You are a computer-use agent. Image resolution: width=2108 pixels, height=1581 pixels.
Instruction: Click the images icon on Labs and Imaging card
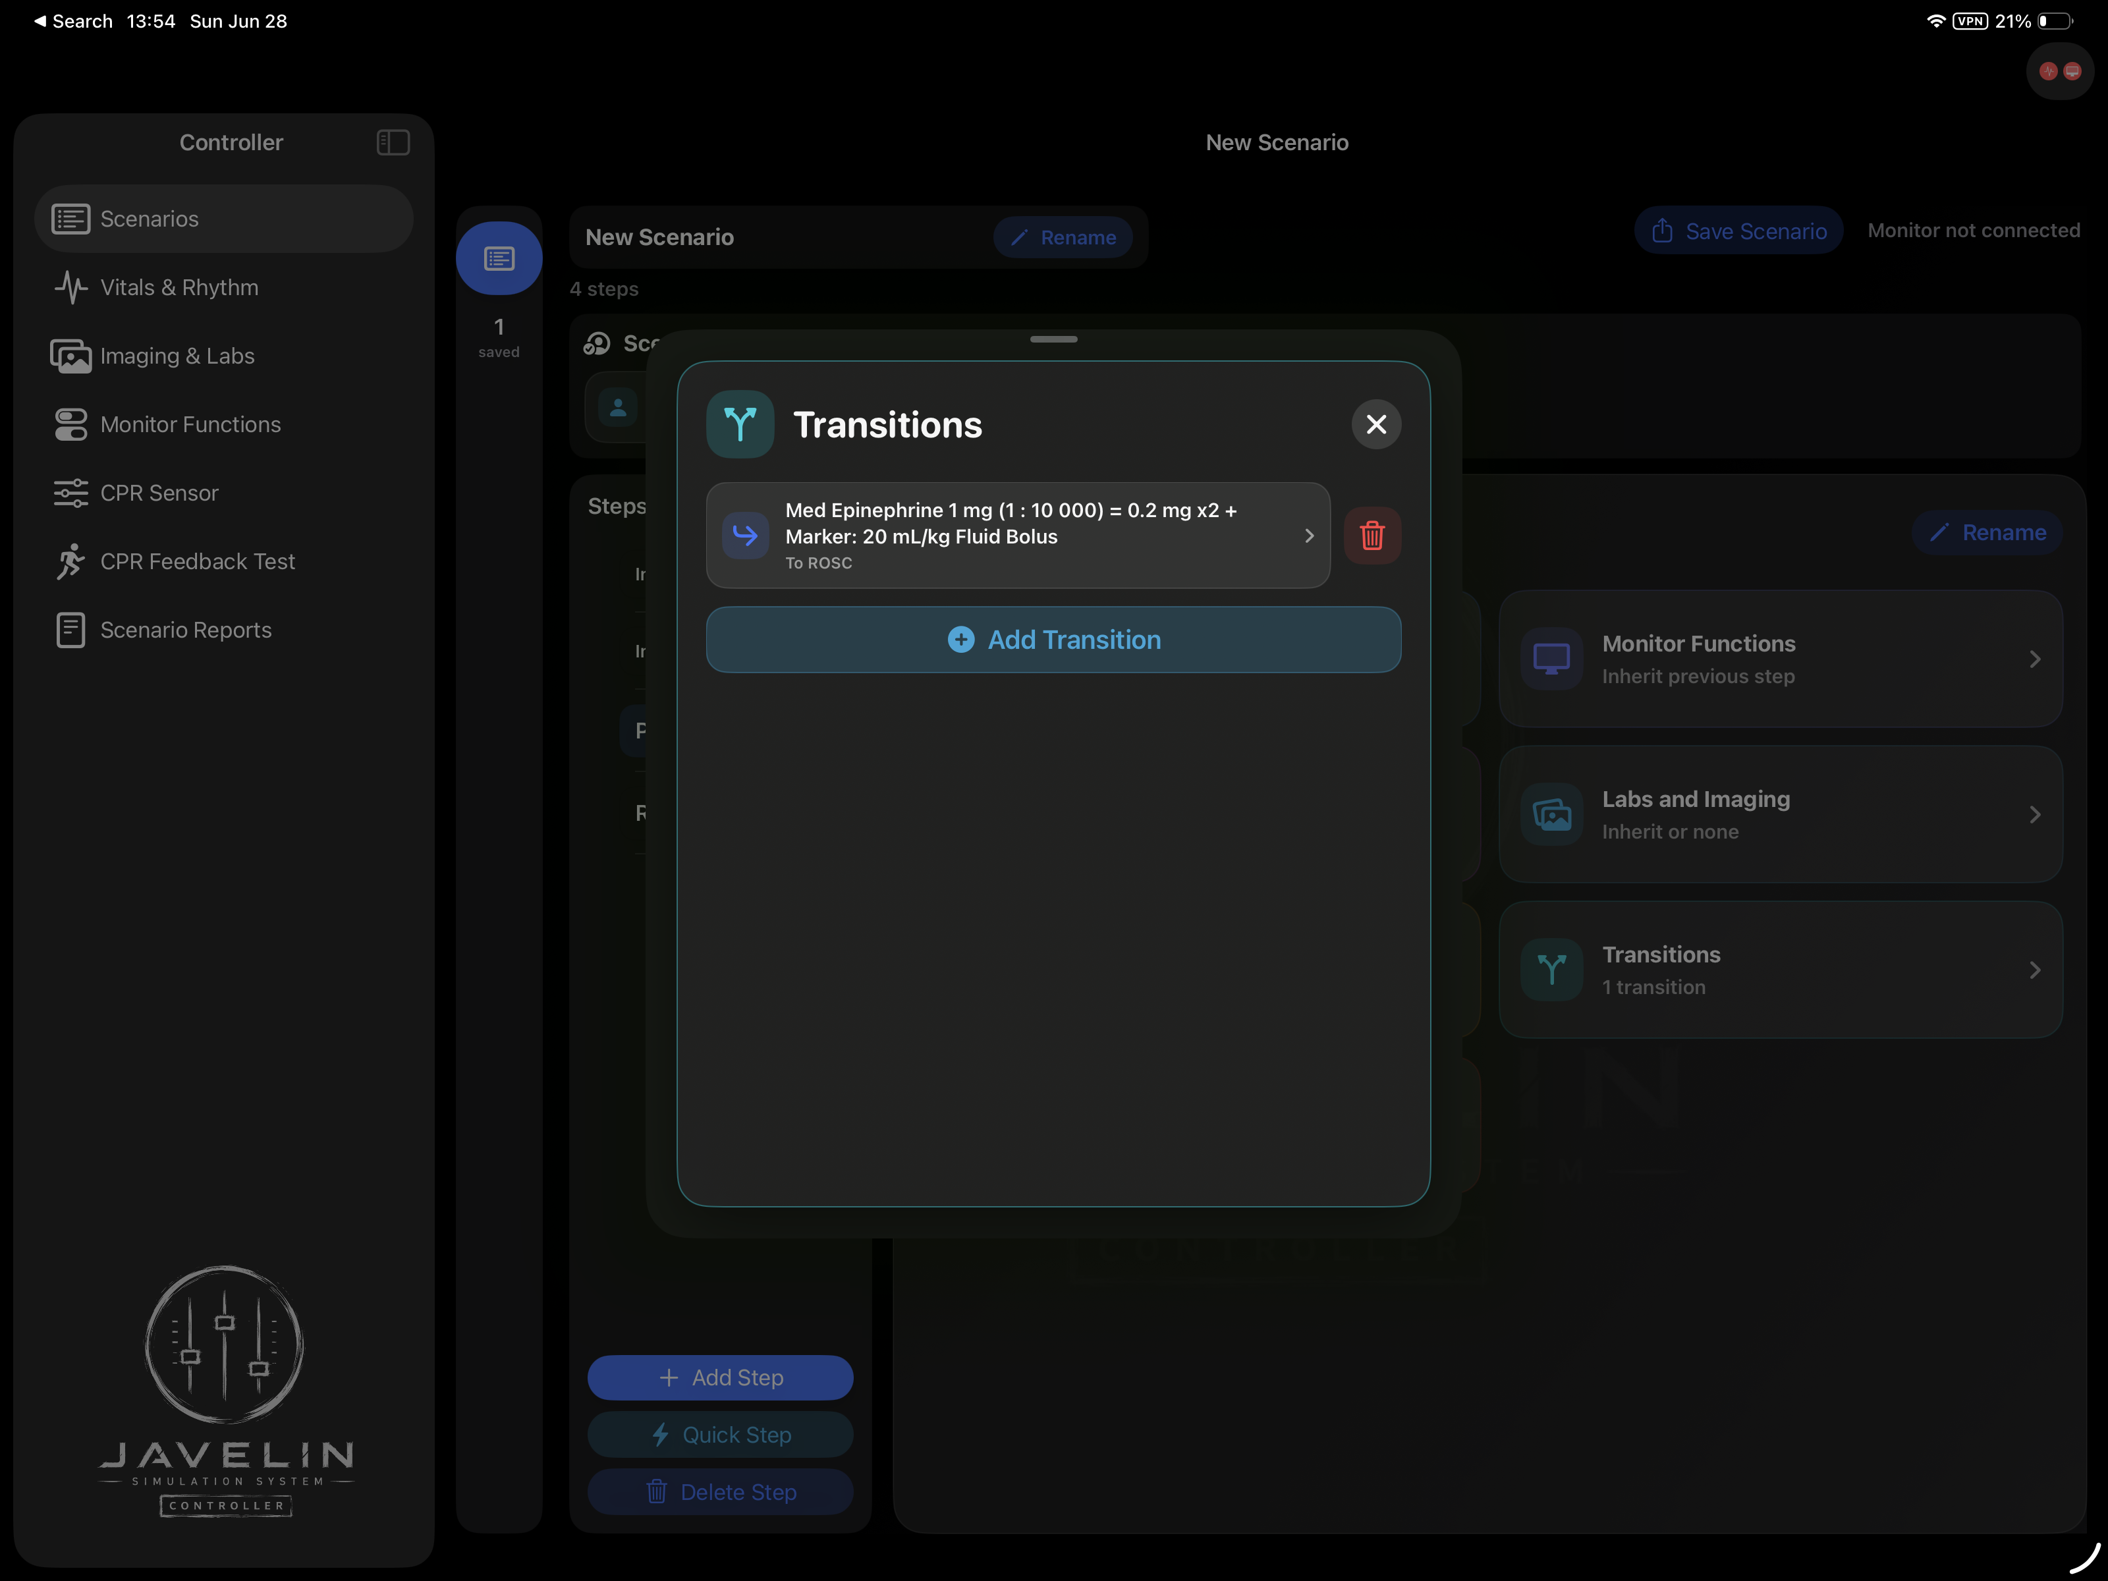tap(1551, 814)
